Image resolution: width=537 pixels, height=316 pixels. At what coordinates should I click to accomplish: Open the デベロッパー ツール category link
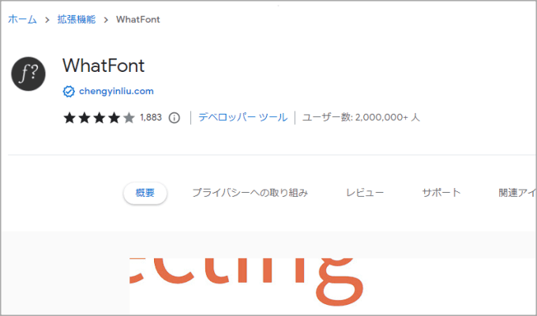[242, 118]
